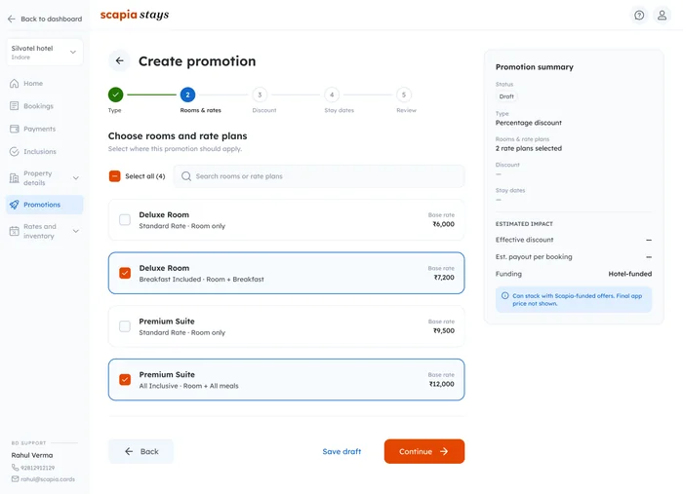This screenshot has width=683, height=494.
Task: Click the Back to dashboard arrow icon
Action: click(12, 19)
